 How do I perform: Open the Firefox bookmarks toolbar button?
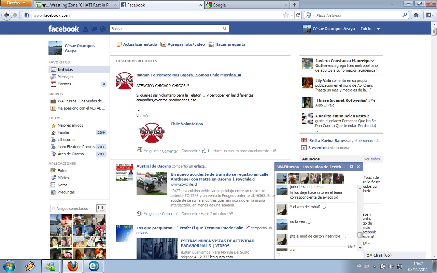429,15
